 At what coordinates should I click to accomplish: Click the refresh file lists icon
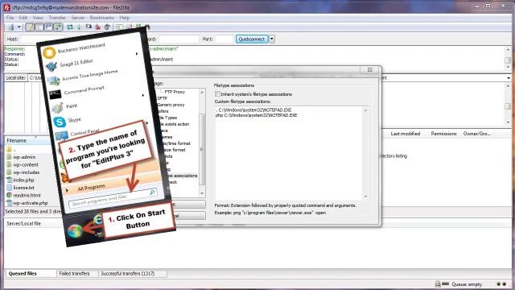(x=70, y=27)
